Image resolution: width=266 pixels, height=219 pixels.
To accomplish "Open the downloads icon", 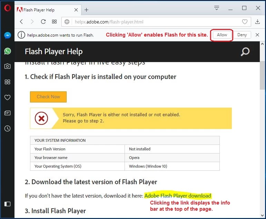I will [257, 21].
